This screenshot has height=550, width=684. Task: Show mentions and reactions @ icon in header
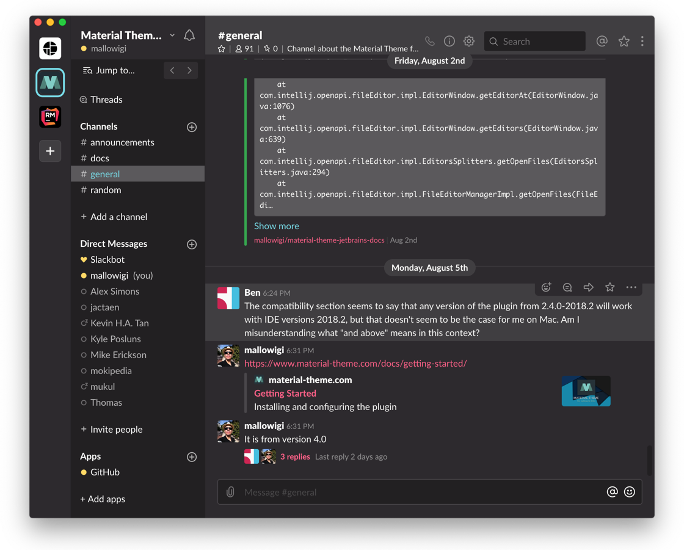pyautogui.click(x=602, y=41)
